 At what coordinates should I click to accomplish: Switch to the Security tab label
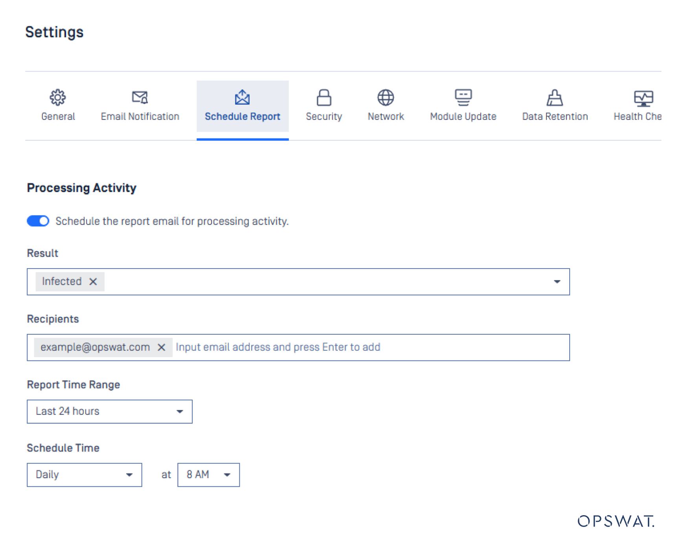(x=324, y=116)
